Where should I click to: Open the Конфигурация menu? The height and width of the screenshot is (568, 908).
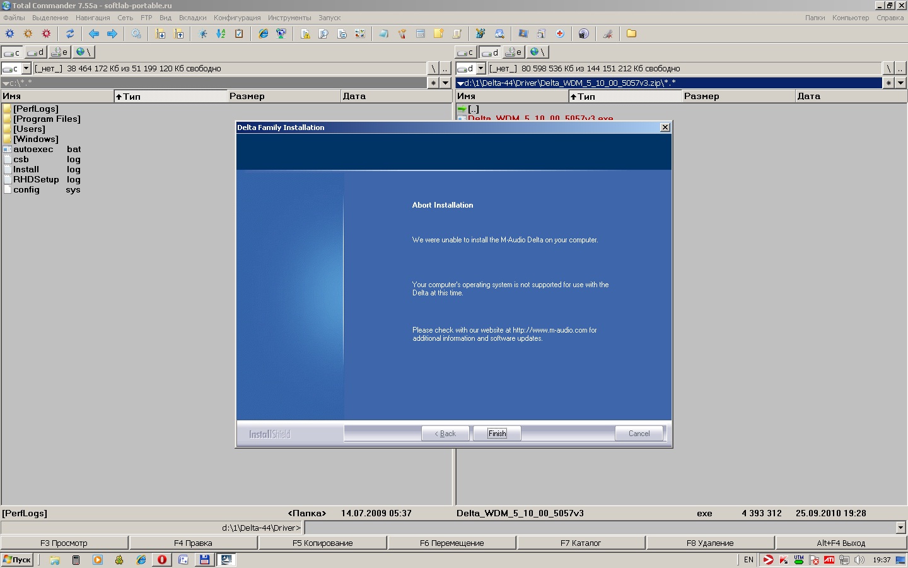click(236, 18)
